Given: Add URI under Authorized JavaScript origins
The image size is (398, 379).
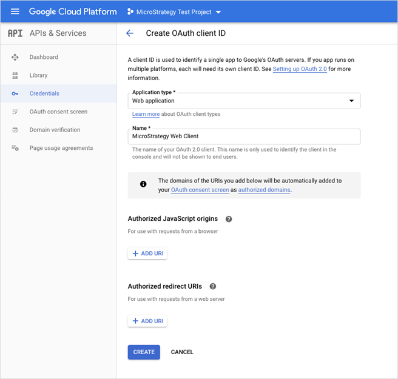Looking at the screenshot, I should point(147,253).
